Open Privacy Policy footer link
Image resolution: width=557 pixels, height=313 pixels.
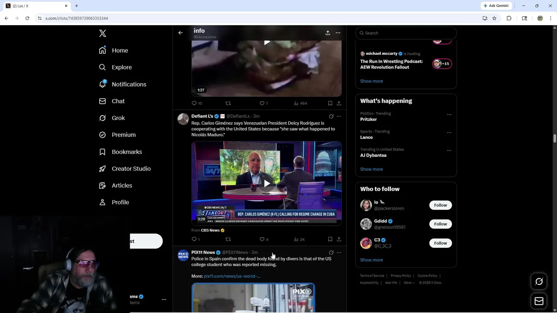pyautogui.click(x=401, y=276)
